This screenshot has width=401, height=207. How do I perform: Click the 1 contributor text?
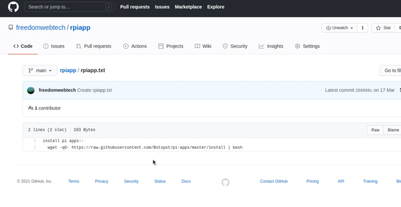click(x=47, y=108)
